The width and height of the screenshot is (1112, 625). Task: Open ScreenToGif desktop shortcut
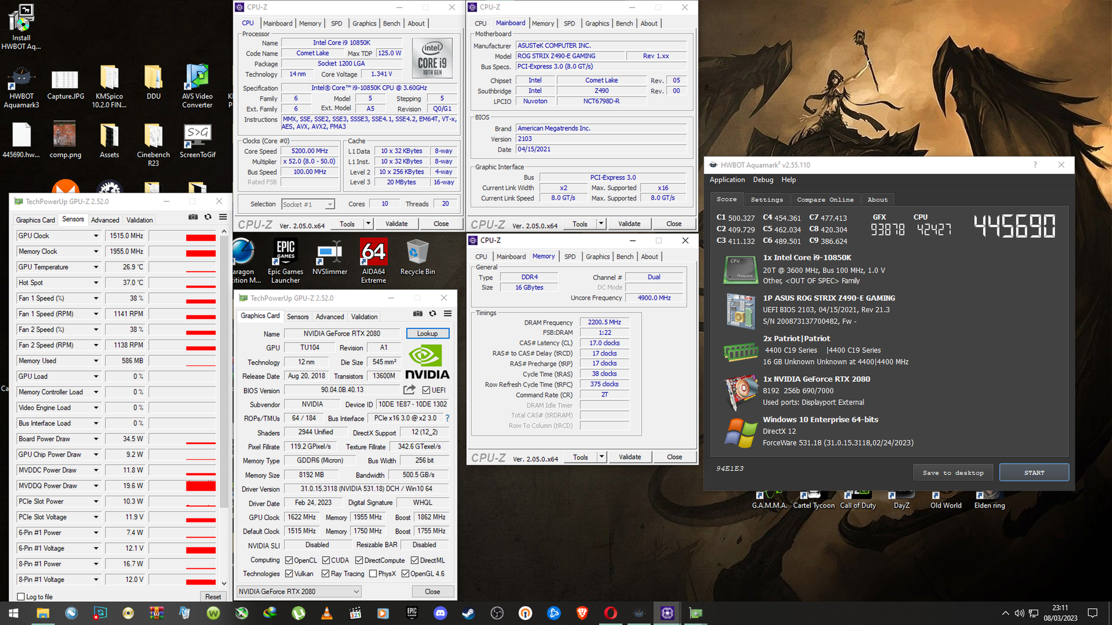[x=197, y=141]
